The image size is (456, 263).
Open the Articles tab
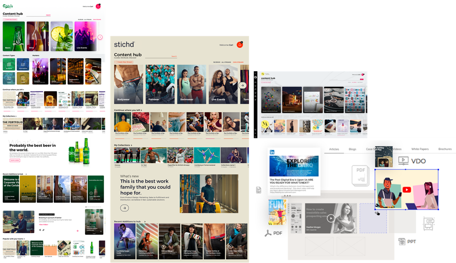click(x=334, y=149)
